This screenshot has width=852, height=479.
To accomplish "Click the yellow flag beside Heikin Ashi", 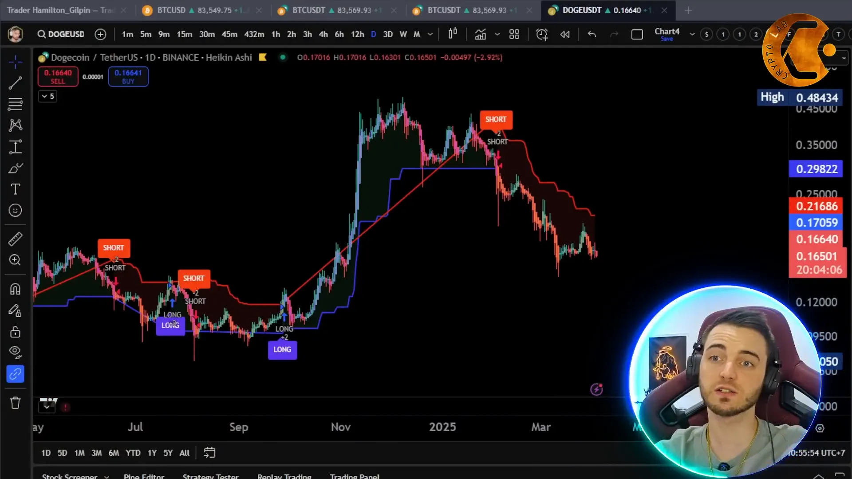I will [x=263, y=57].
